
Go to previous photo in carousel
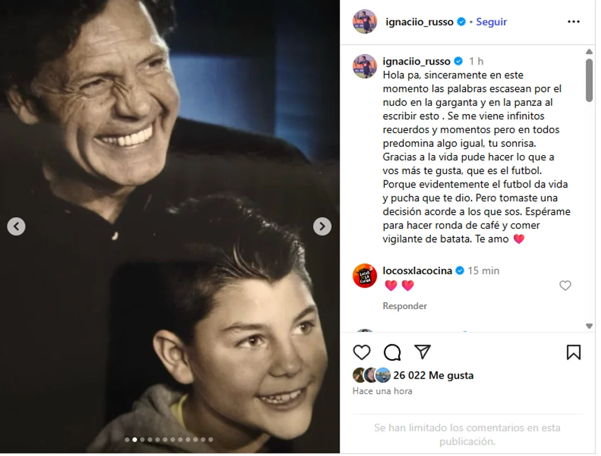(16, 227)
